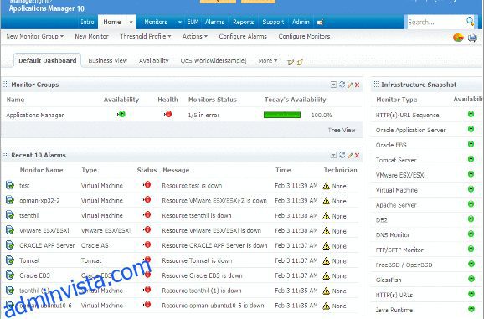484x319 pixels.
Task: Click availability icon for HTTP(s)-URL Sequence
Action: point(471,114)
